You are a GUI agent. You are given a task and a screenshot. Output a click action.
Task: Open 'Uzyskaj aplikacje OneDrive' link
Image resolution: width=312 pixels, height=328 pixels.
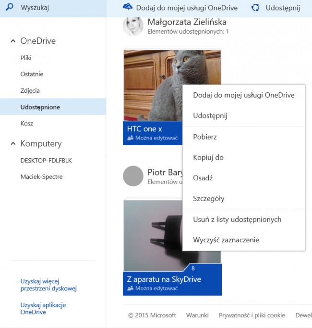(43, 309)
